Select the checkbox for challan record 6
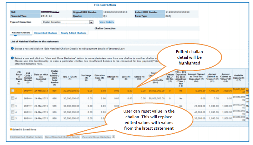 click(12, 98)
